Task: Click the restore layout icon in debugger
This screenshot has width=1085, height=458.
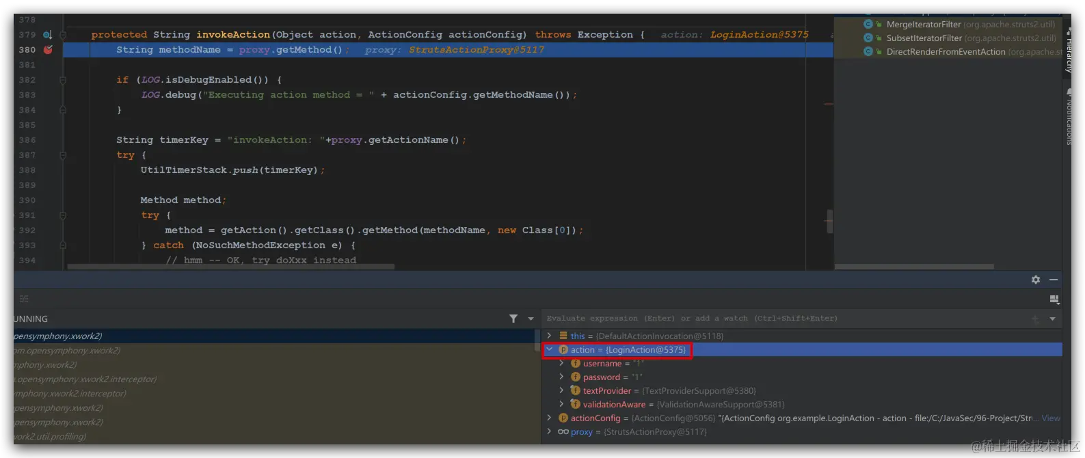Action: click(x=1054, y=299)
